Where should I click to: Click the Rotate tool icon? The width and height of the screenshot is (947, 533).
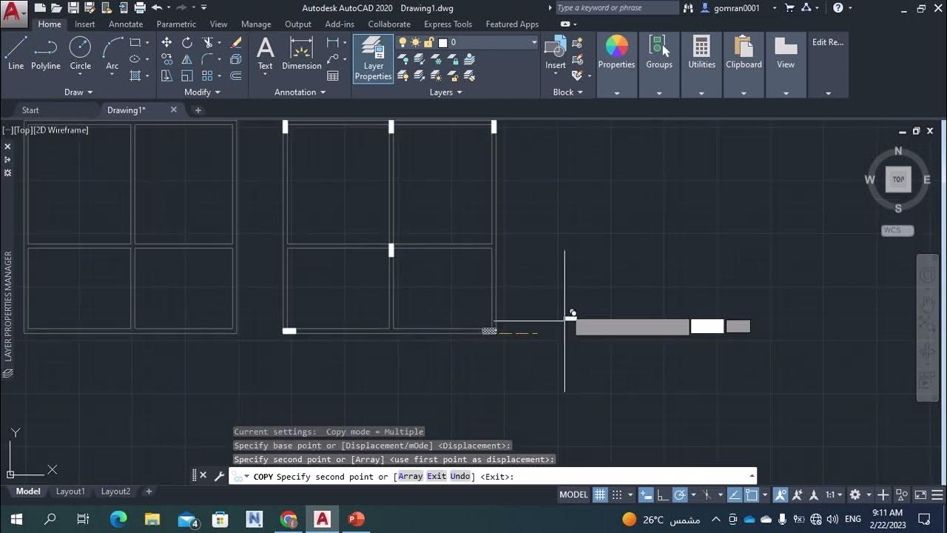187,43
